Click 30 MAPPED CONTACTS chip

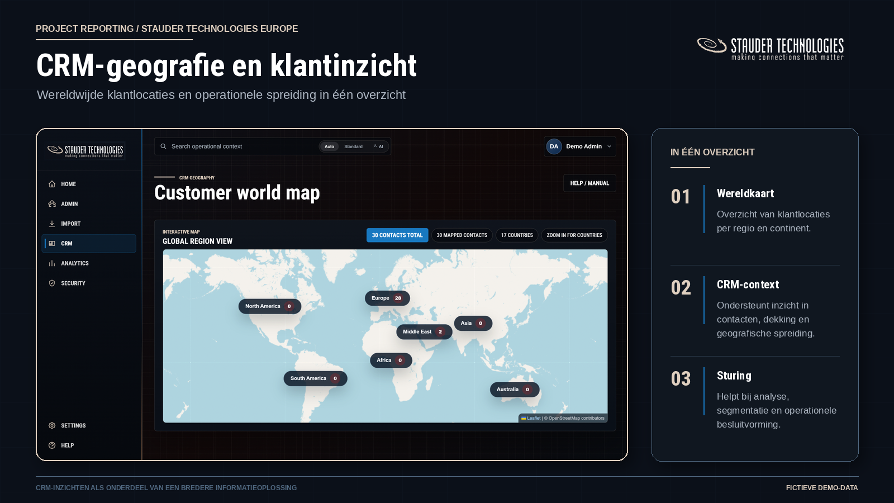pos(462,235)
